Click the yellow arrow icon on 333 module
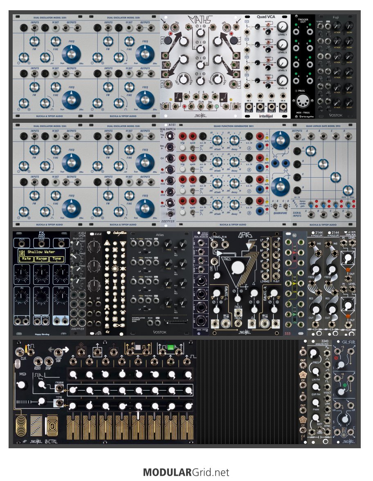Image resolution: width=373 pixels, height=481 pixels. point(294,283)
